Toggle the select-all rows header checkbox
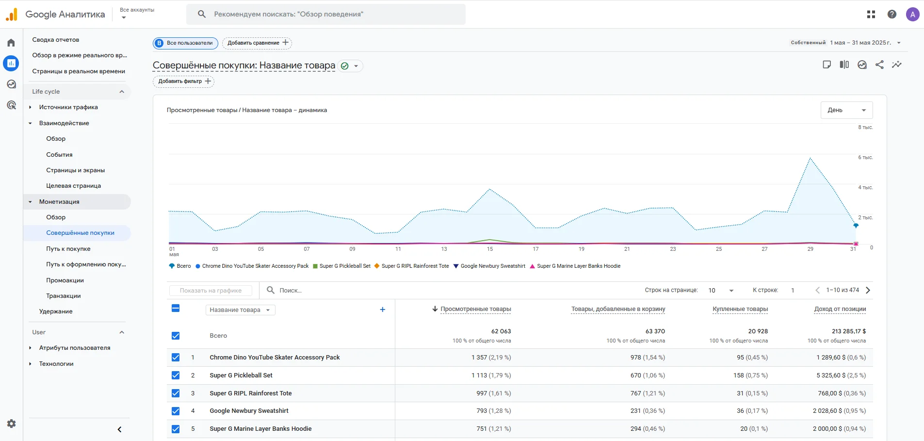This screenshot has width=924, height=441. click(x=176, y=309)
